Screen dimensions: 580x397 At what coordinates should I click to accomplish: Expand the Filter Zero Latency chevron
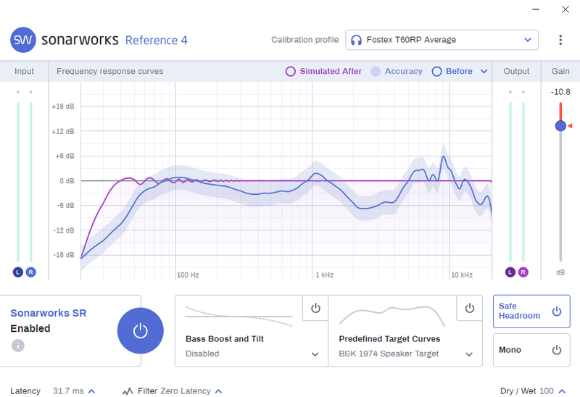click(219, 391)
